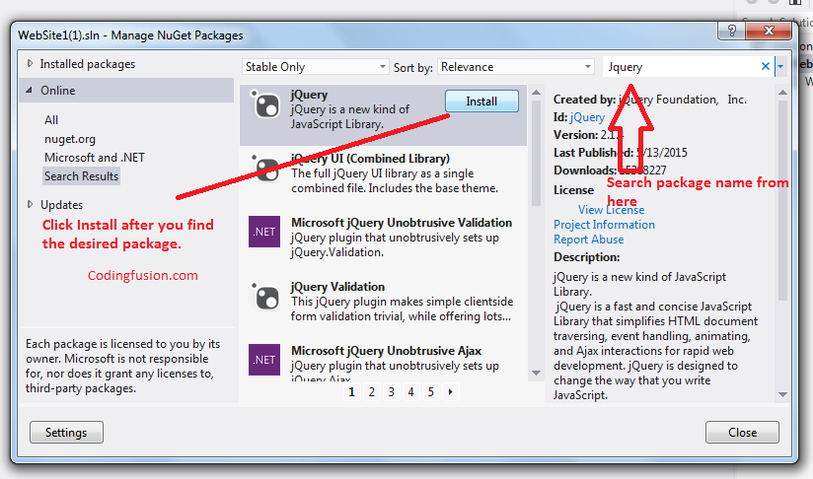This screenshot has height=479, width=813.
Task: Go to next results page arrow
Action: pyautogui.click(x=451, y=392)
